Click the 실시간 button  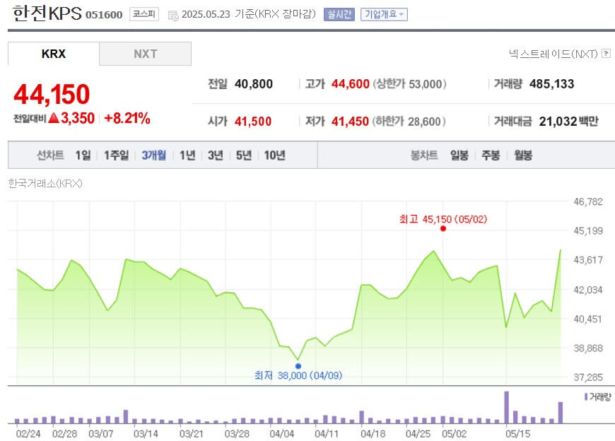(339, 15)
